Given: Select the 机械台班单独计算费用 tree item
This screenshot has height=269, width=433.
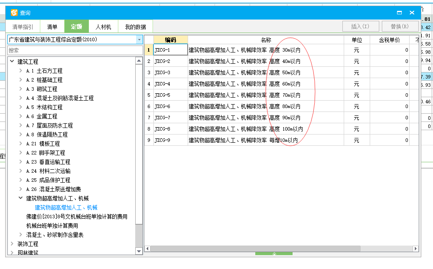Looking at the screenshot, I should [x=52, y=226].
